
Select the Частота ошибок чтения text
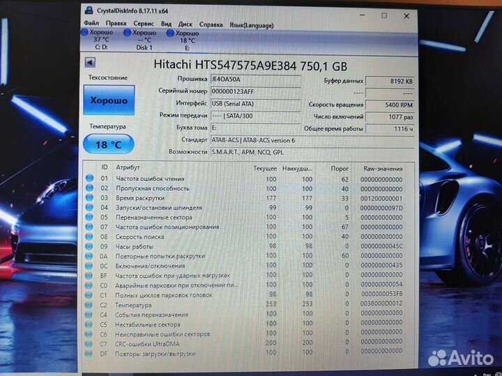(x=150, y=179)
